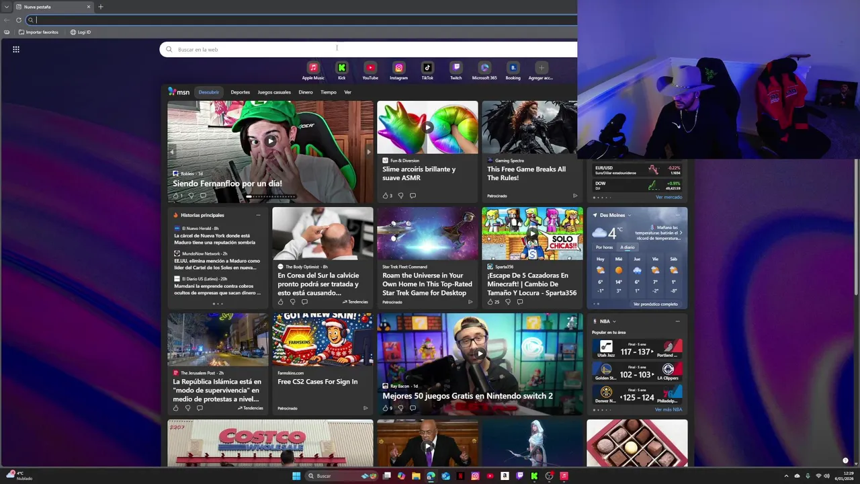Viewport: 860px width, 484px height.
Task: Open Importar favoritos bookmark
Action: click(38, 32)
